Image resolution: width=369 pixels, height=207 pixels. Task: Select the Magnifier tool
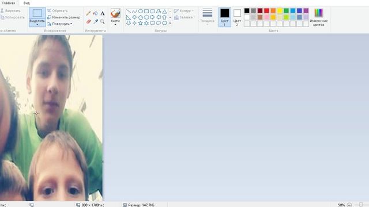pyautogui.click(x=103, y=22)
